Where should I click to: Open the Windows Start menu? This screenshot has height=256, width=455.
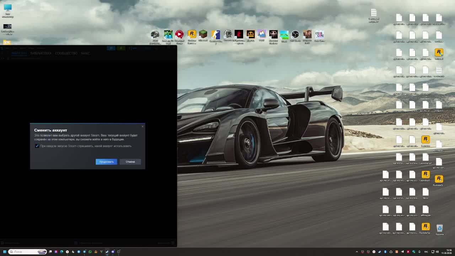click(x=4, y=252)
